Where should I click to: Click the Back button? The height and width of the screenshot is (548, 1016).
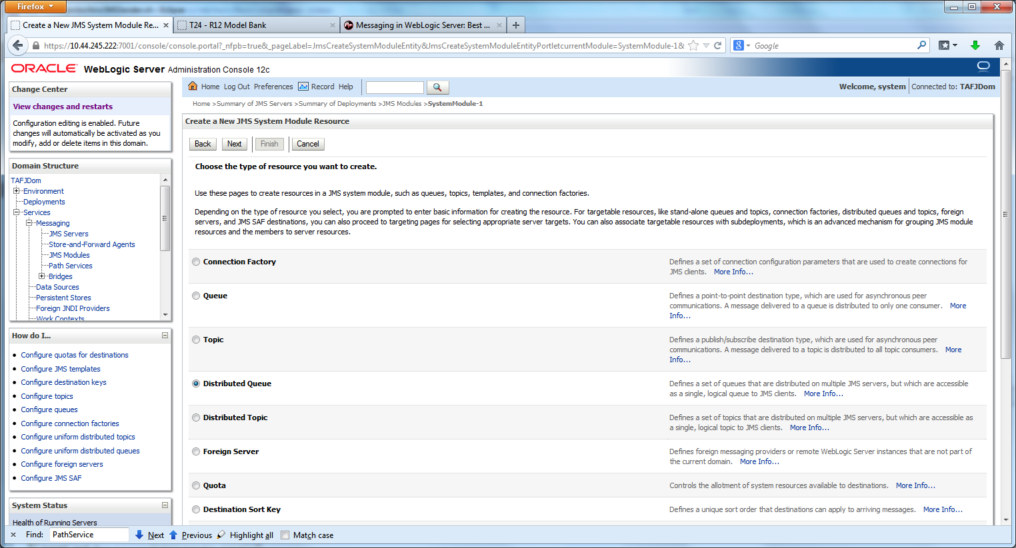click(203, 144)
